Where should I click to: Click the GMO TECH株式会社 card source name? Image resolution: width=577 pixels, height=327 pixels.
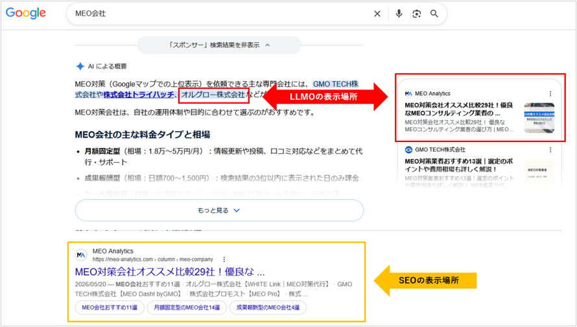tap(440, 149)
